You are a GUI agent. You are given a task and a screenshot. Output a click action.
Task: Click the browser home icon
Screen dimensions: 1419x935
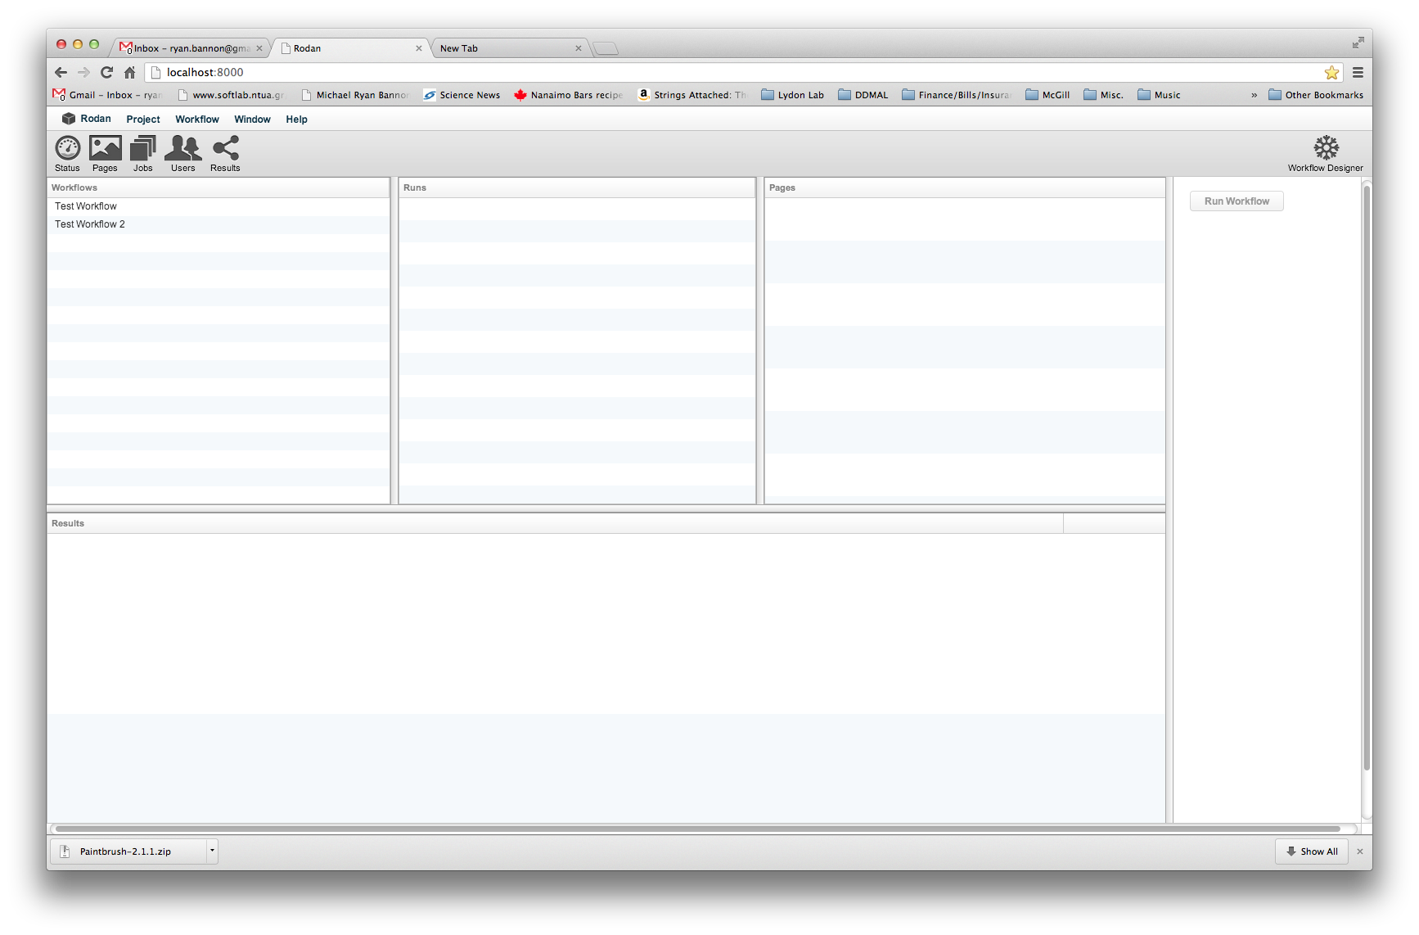pos(129,72)
